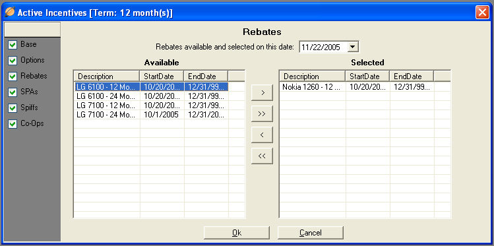Toggle the Rebates checkbox
This screenshot has width=494, height=246.
pyautogui.click(x=13, y=77)
